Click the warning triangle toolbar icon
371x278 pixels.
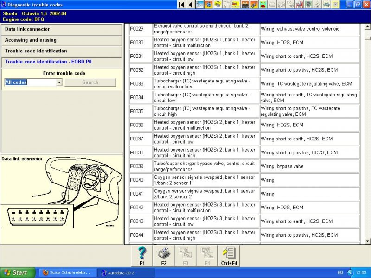[317, 5]
